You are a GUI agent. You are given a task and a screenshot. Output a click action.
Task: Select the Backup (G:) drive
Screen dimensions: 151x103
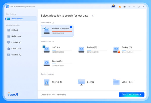click(x=57, y=63)
